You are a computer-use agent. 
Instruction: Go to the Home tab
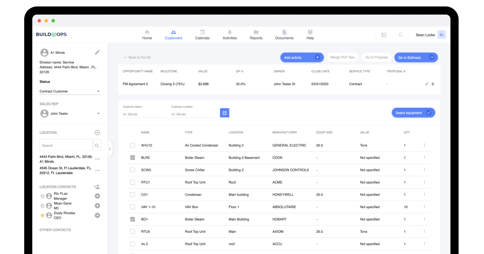(147, 35)
